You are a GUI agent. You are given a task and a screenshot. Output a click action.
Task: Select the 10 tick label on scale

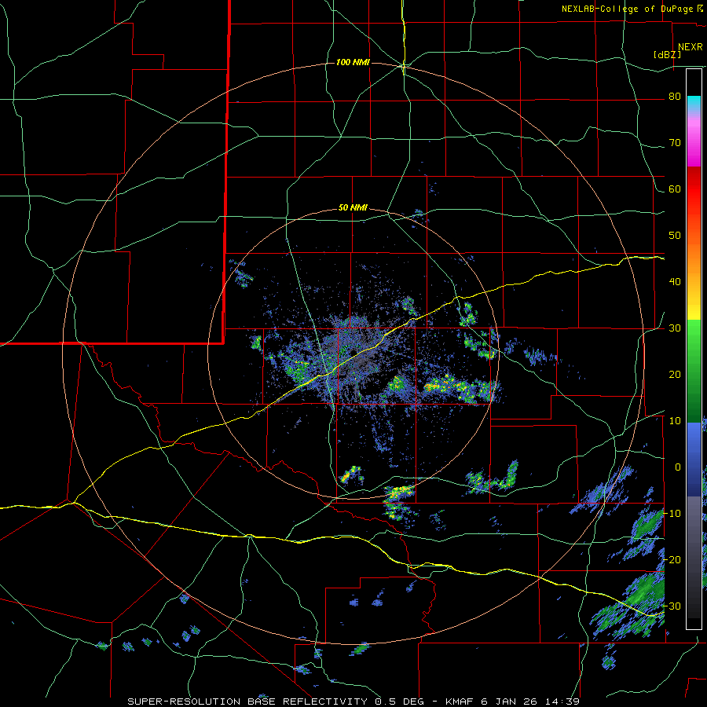click(x=675, y=421)
